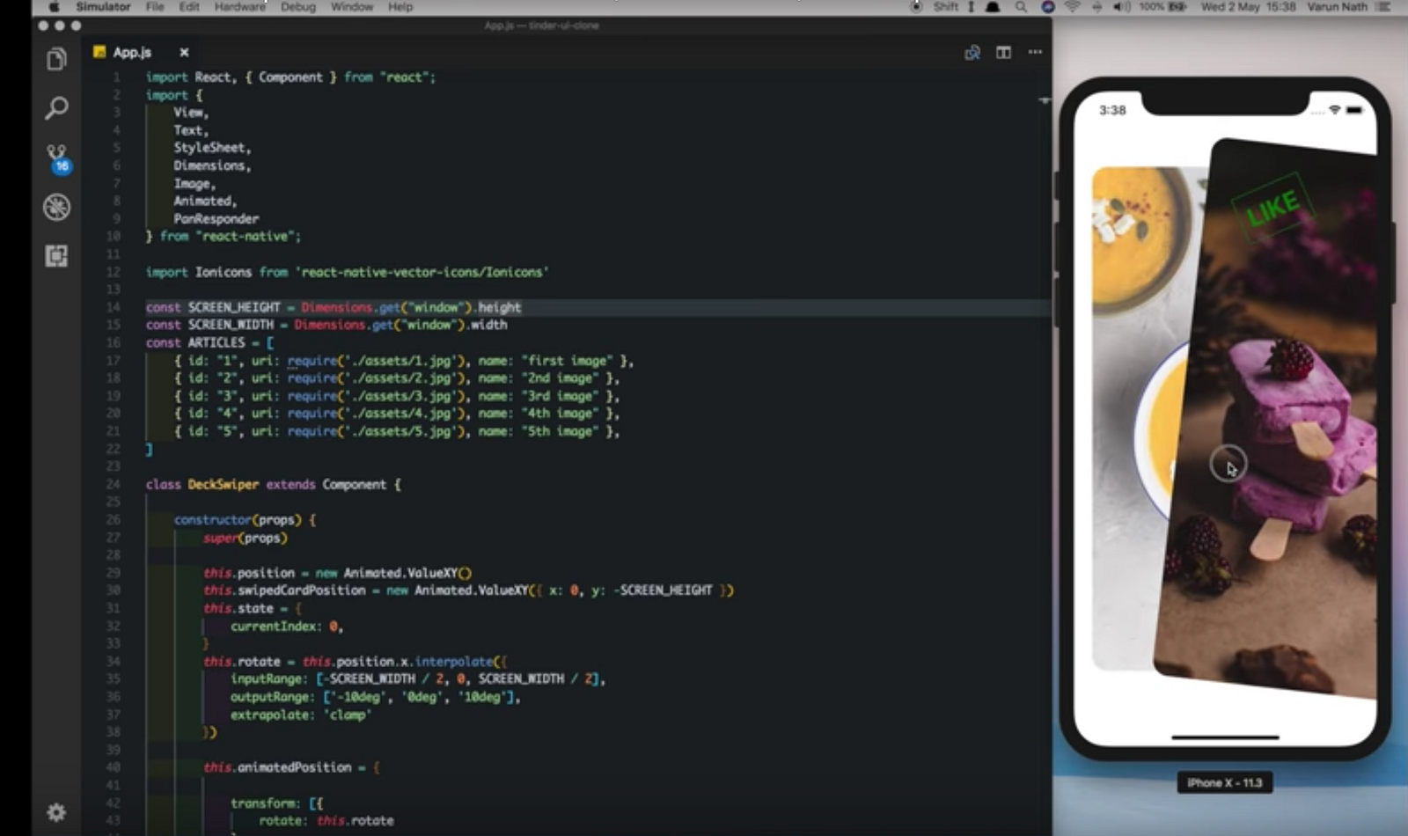The image size is (1408, 836).
Task: Click the Siri icon in menu bar
Action: click(x=1047, y=7)
